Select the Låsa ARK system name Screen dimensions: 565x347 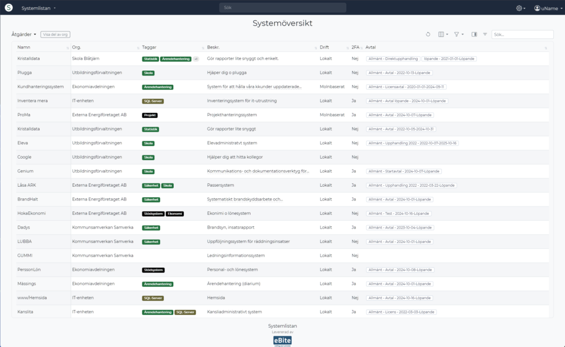click(x=26, y=185)
